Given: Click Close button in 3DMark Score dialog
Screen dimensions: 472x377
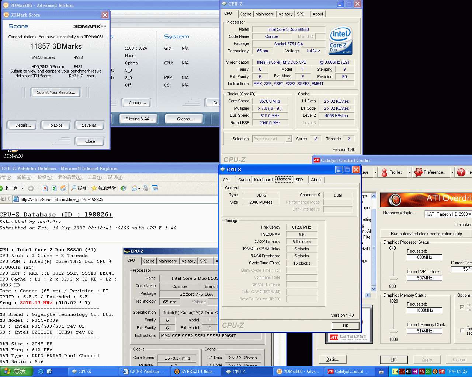Looking at the screenshot, I should [x=90, y=141].
